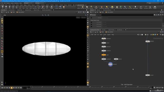Add a Portal Light from shelf
This screenshot has width=164, height=92.
(x=130, y=7)
